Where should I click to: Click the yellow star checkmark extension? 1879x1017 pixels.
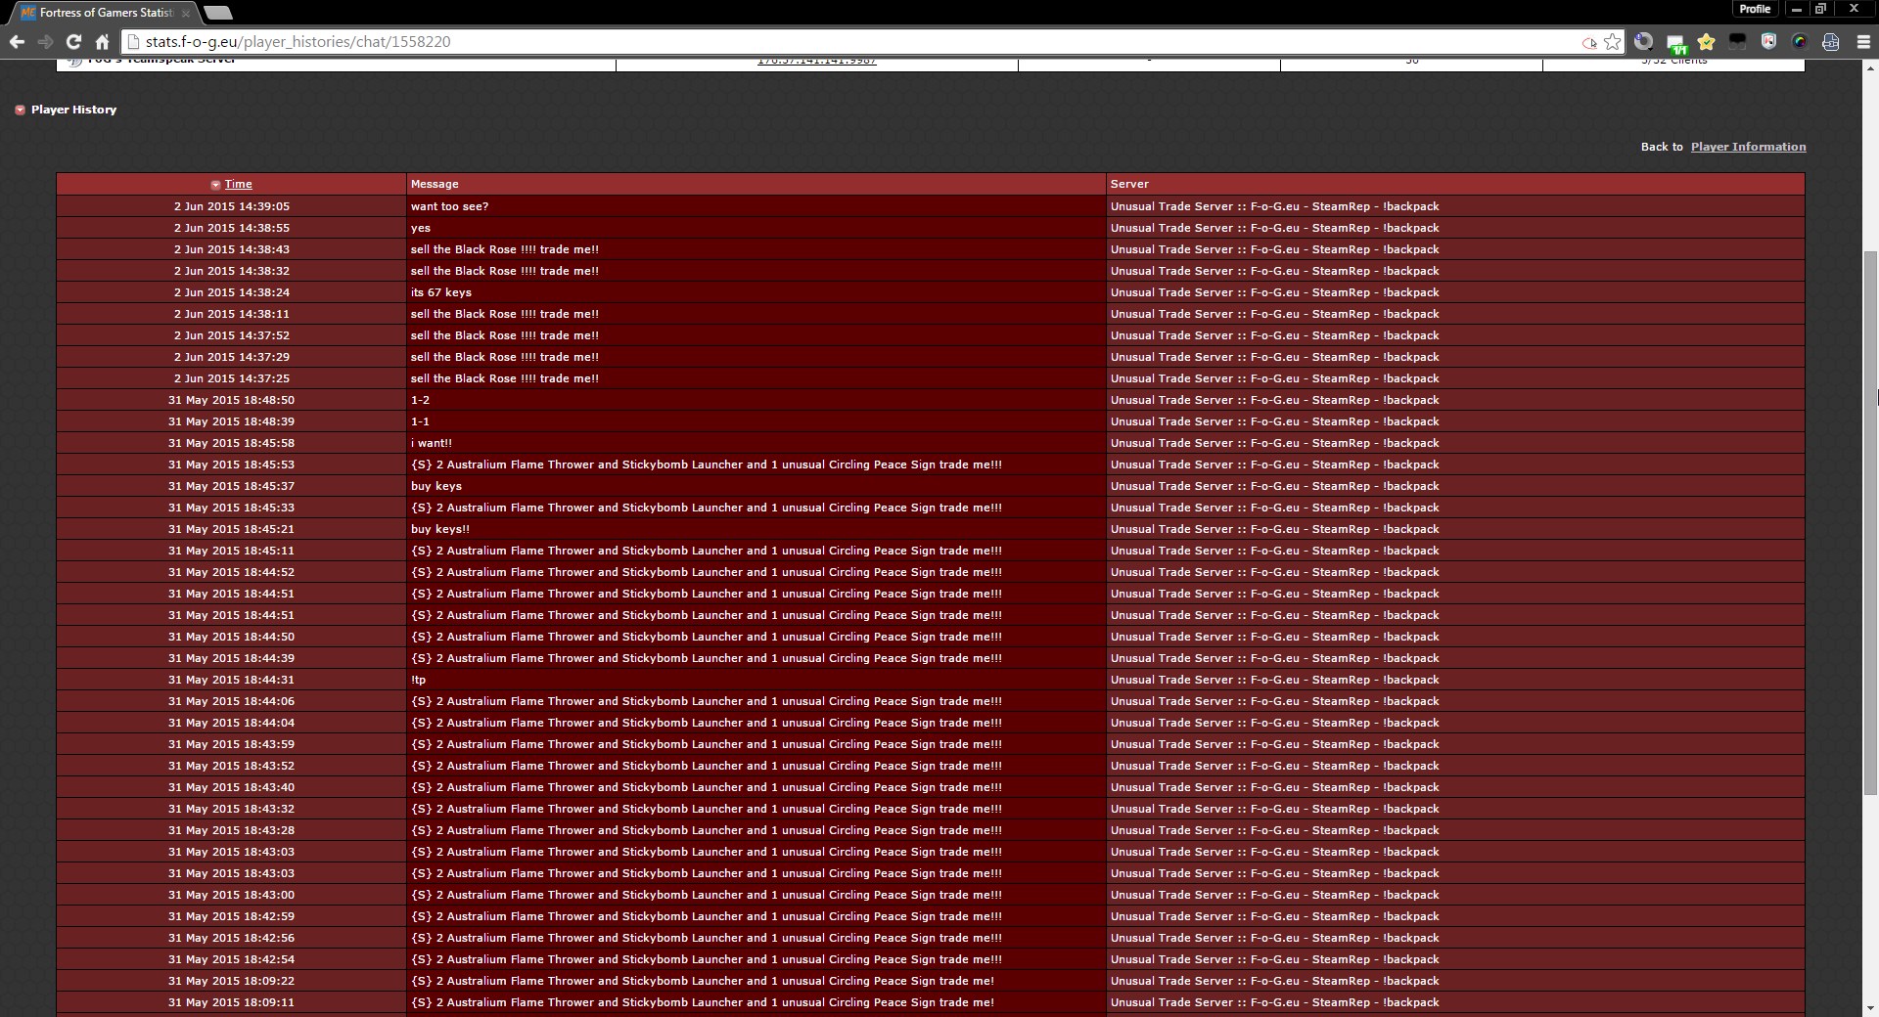point(1707,42)
